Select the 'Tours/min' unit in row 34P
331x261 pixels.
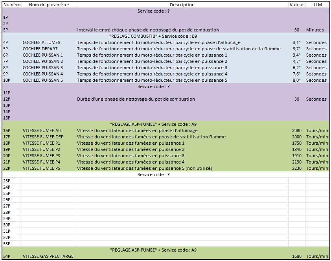pos(317,256)
